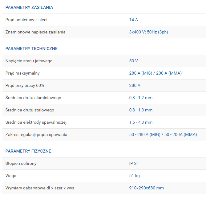
Task: Click the '280 A (MIG) / 200 A (MMA)' value
Action: click(155, 73)
